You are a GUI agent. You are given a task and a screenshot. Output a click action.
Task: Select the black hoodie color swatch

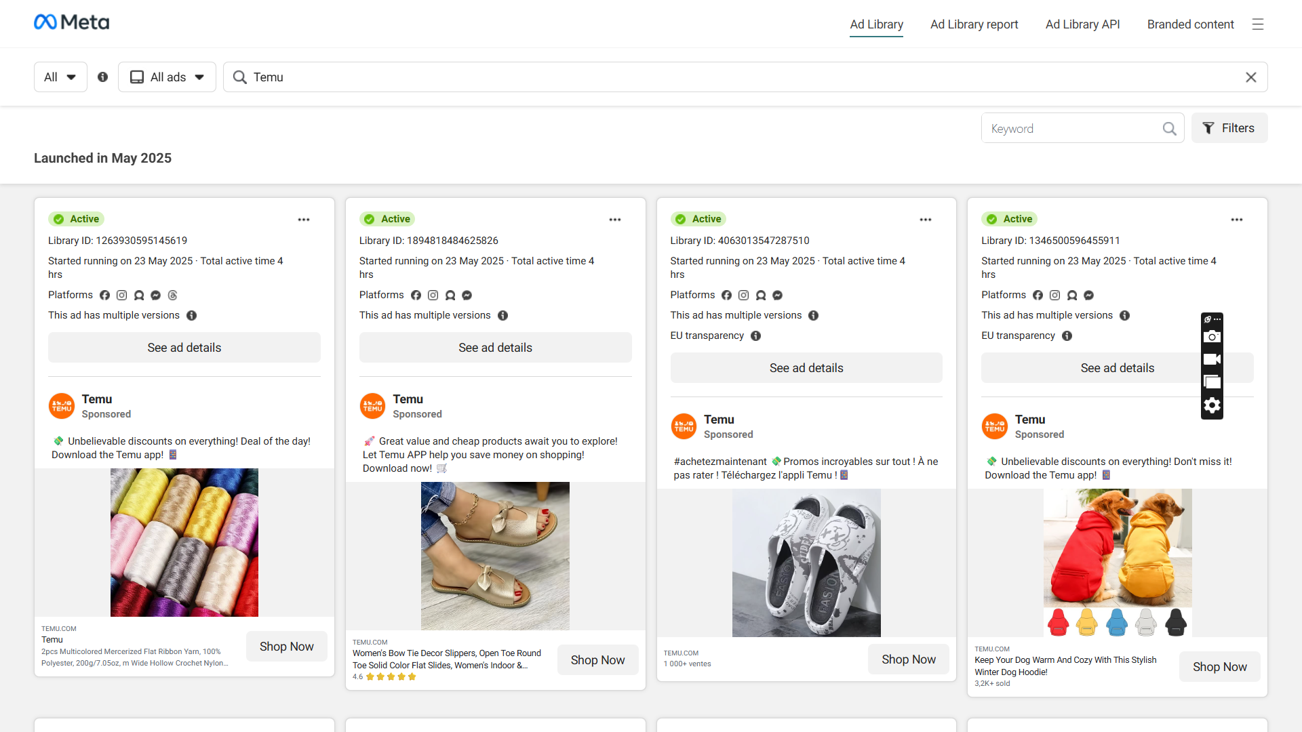(x=1176, y=622)
